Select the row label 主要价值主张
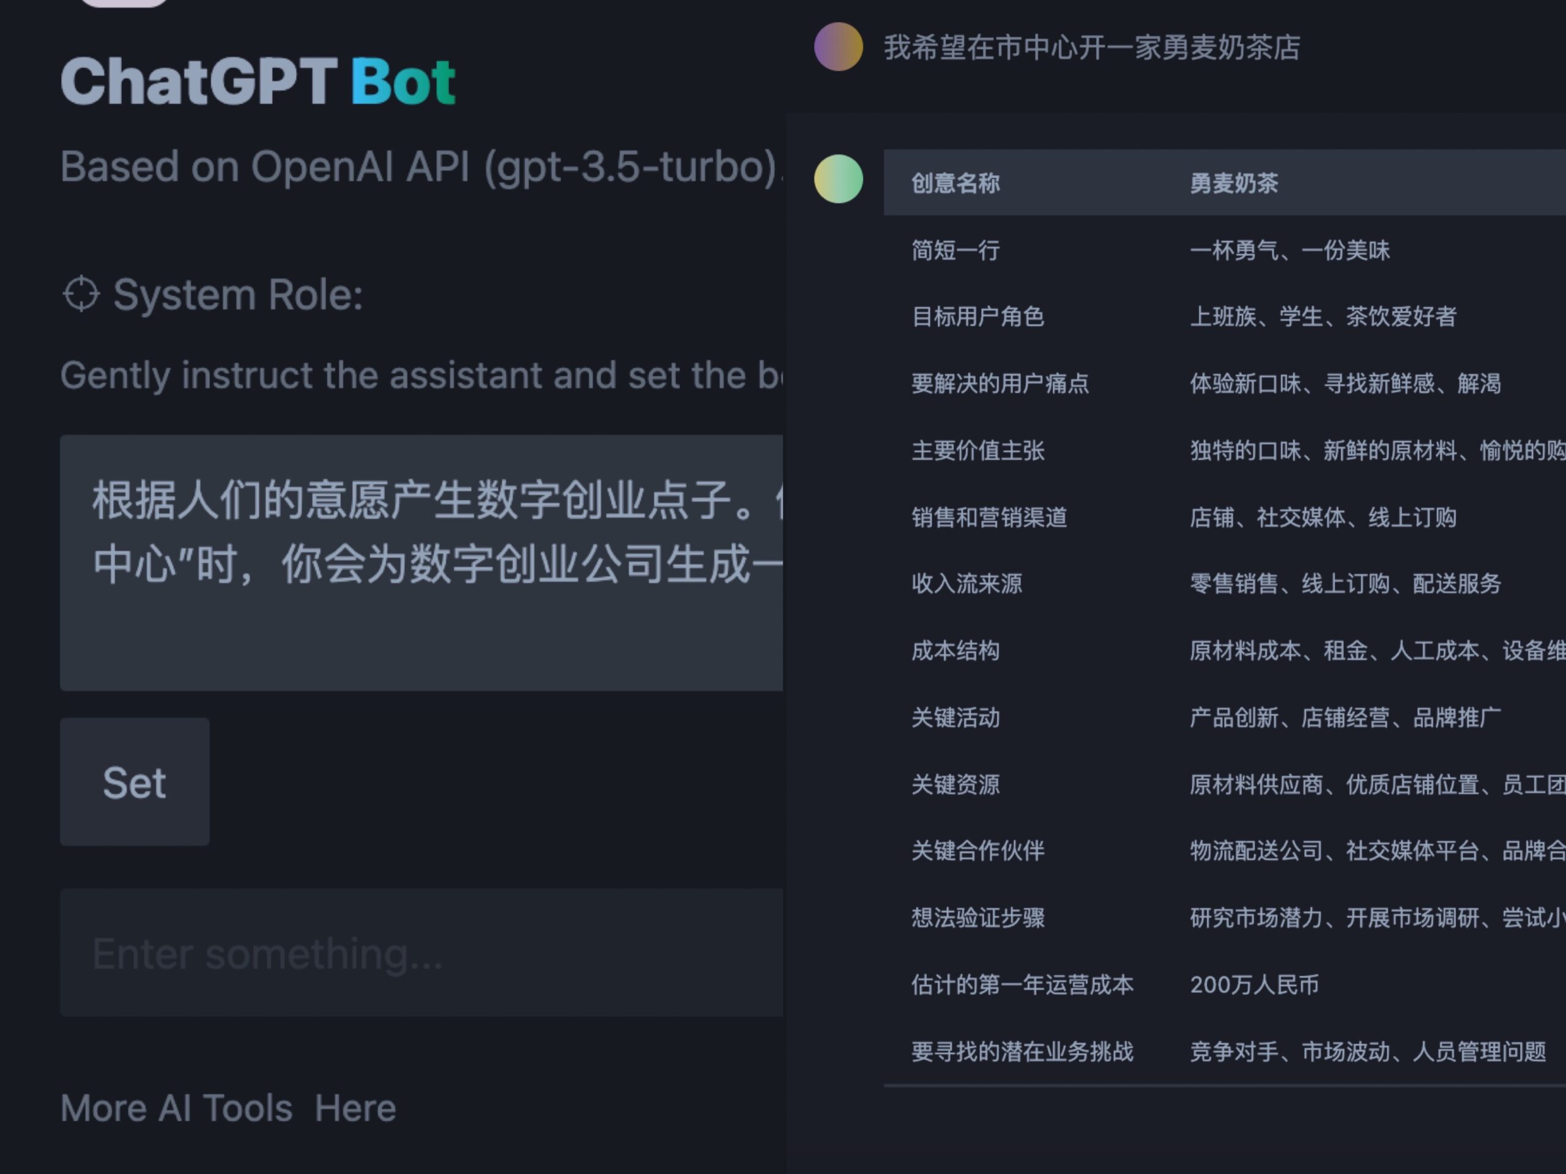Screen dimensions: 1566x1174 coord(978,450)
